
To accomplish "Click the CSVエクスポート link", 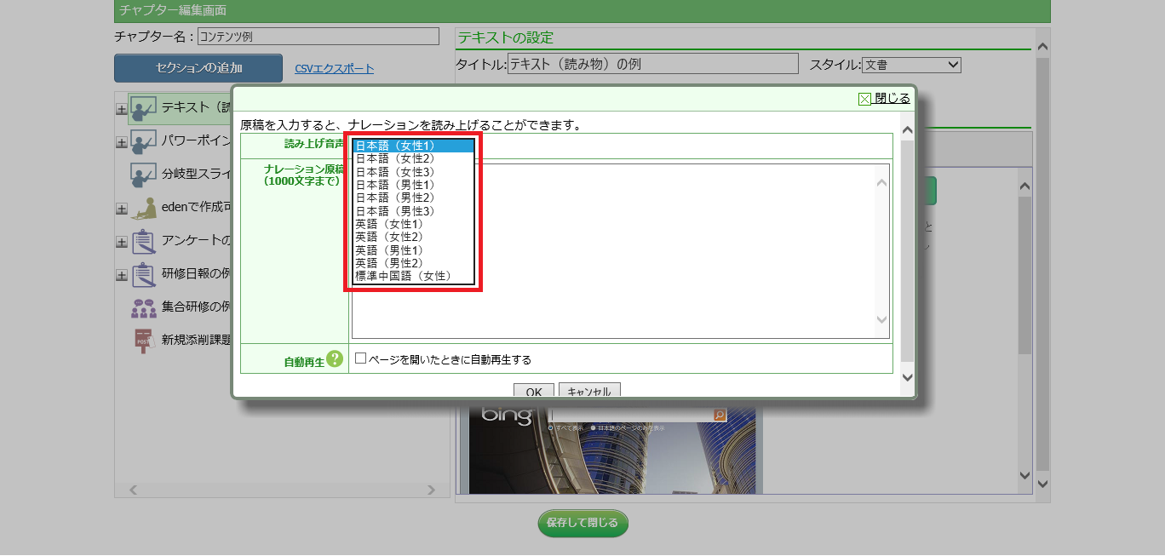I will [334, 69].
